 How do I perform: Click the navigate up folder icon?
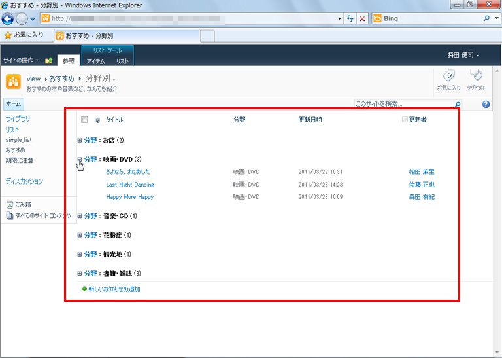point(48,60)
